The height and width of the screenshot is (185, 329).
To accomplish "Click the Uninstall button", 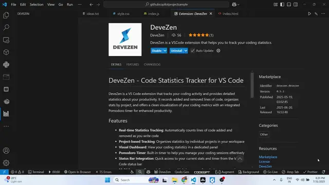I will tap(176, 50).
